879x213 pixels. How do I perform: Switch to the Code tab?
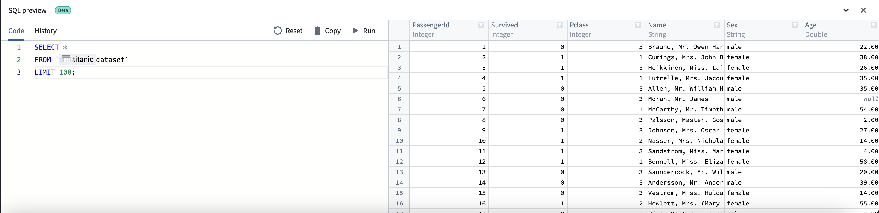click(x=16, y=31)
